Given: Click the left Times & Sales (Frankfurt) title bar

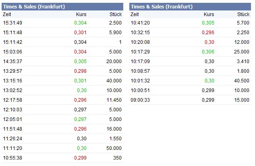Looking at the screenshot, I should point(62,7).
